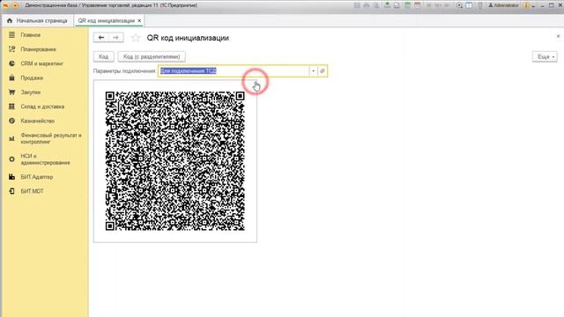Screen dimensions: 564x317
Task: Click the print icon in the top toolbar
Action: [x=367, y=5]
